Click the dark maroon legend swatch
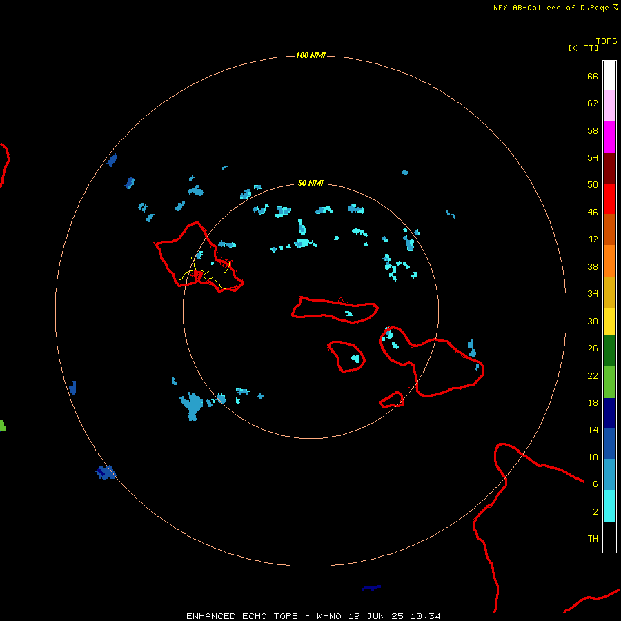This screenshot has height=621, width=621. pos(609,168)
